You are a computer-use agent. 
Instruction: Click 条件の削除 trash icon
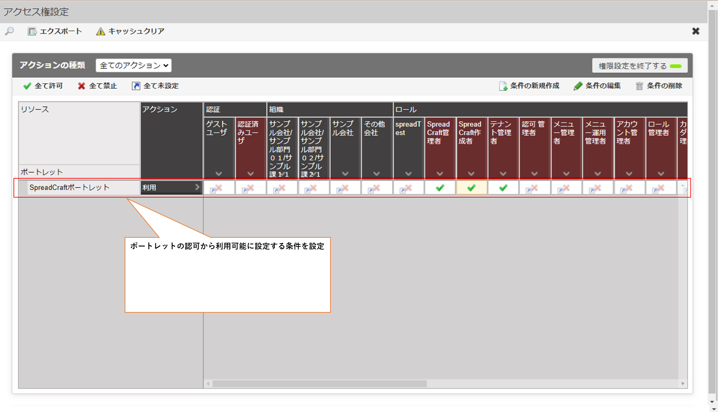tap(639, 86)
